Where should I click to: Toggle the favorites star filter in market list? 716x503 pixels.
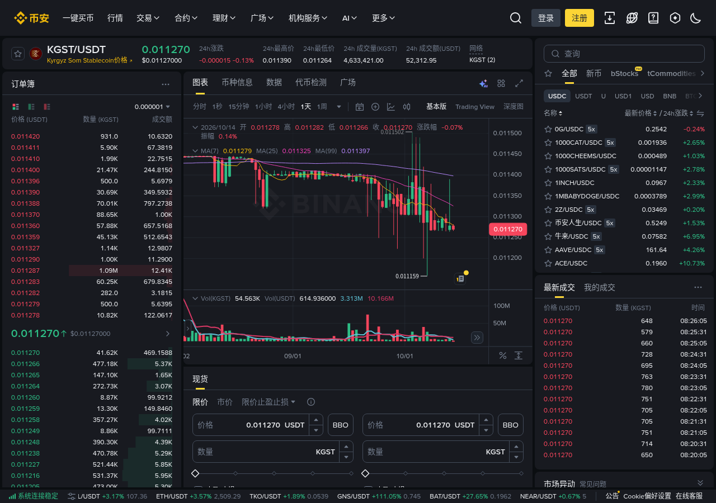click(548, 73)
